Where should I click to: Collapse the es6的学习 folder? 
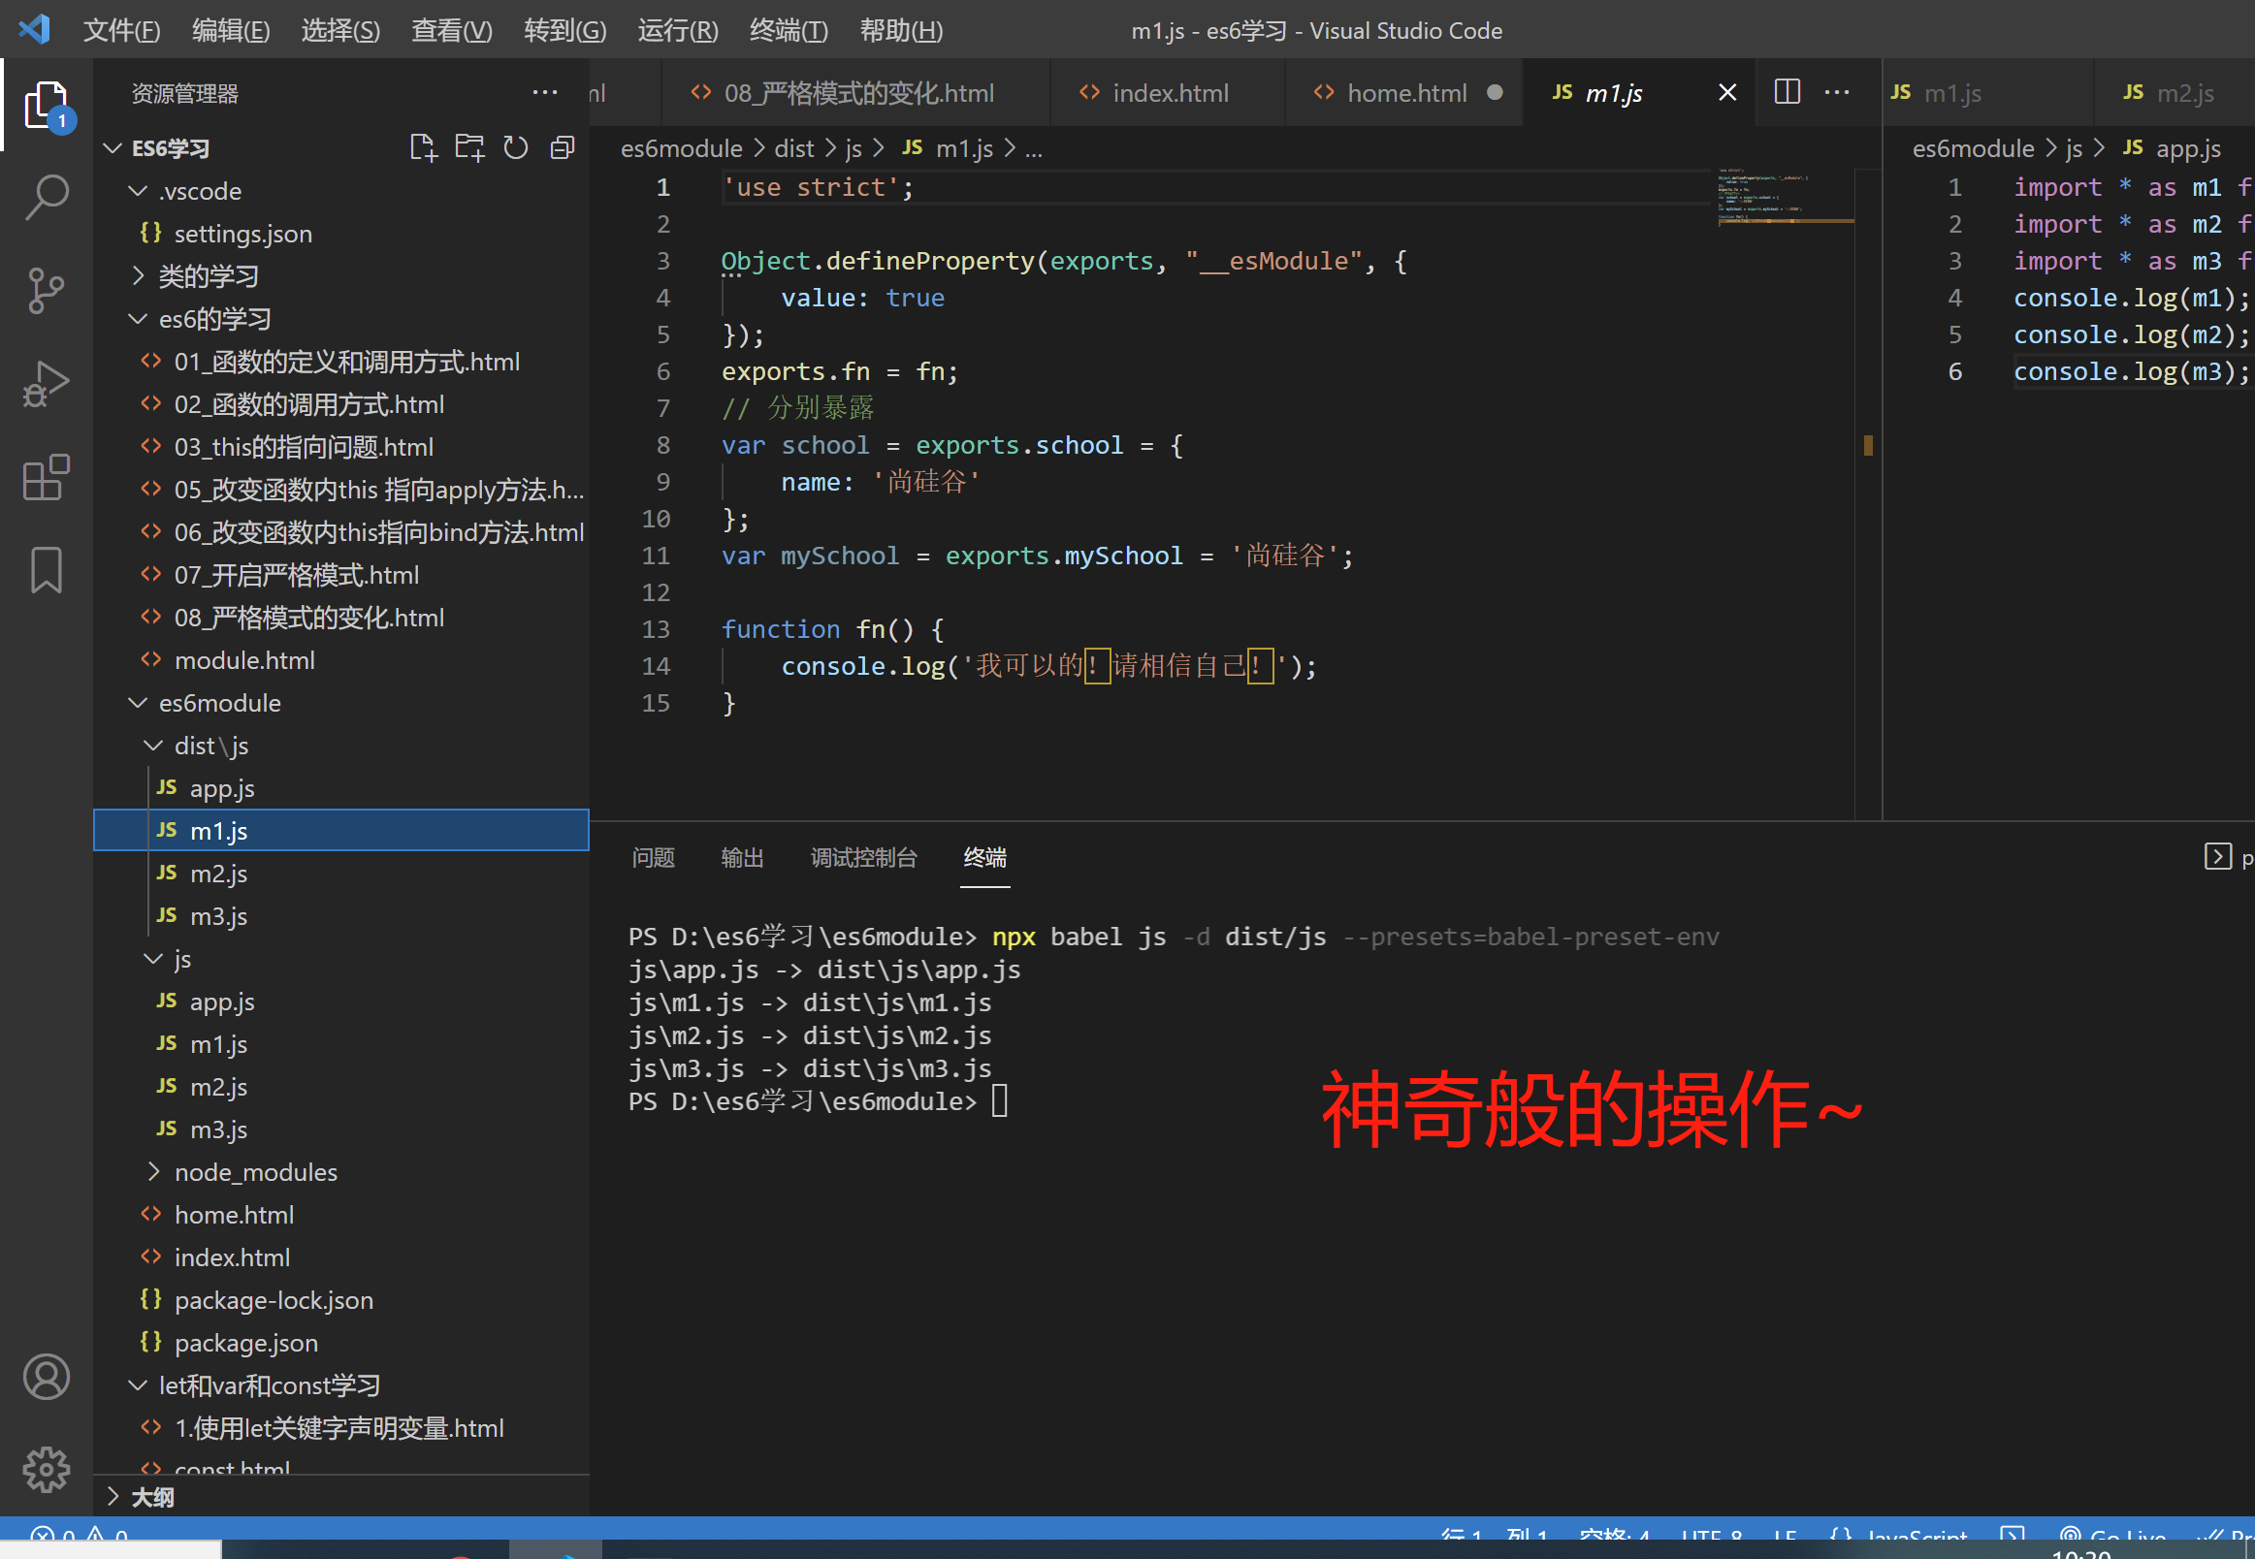click(342, 318)
